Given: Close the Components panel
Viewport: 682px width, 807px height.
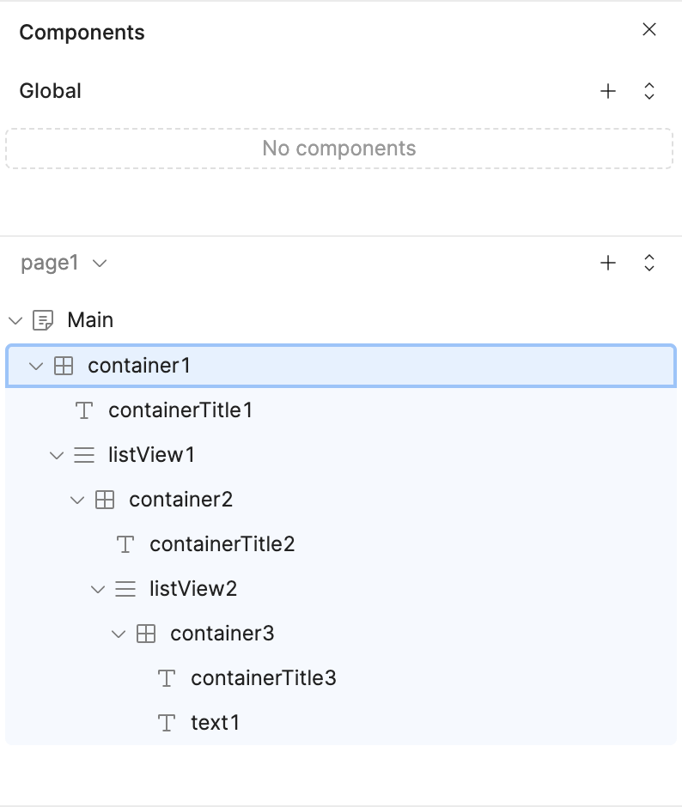Looking at the screenshot, I should (649, 30).
